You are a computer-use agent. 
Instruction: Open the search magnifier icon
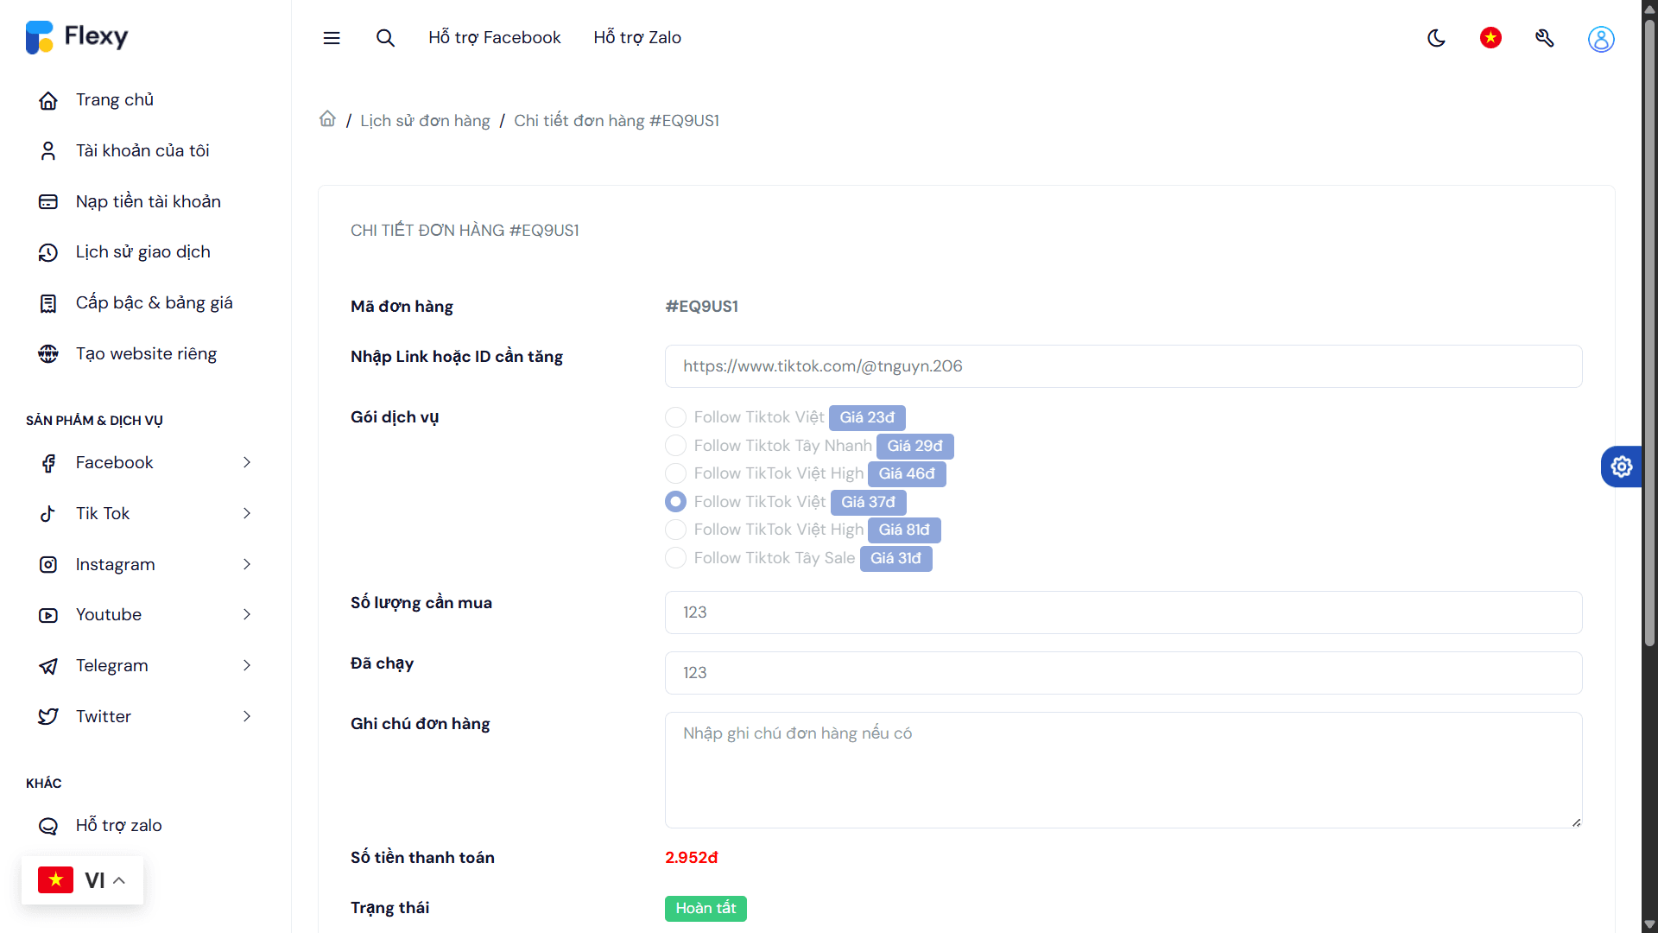click(385, 38)
